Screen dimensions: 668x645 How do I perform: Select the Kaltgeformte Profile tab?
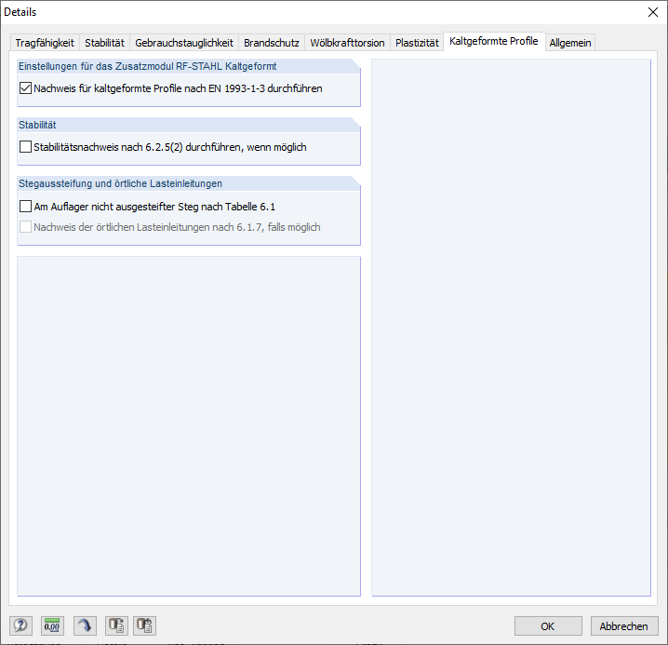click(494, 41)
